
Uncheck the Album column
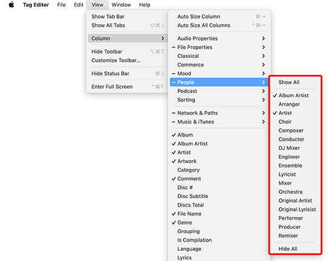pyautogui.click(x=219, y=135)
